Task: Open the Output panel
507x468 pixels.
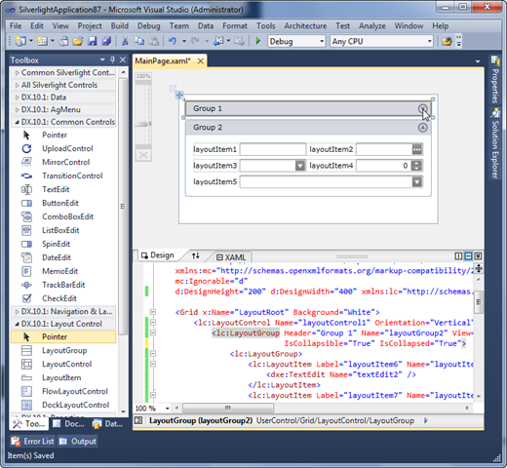Action: pyautogui.click(x=78, y=442)
